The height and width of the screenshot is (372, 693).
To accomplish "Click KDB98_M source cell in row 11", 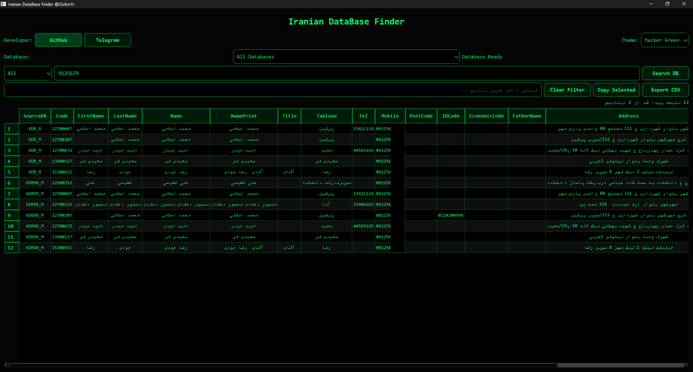I will [35, 237].
